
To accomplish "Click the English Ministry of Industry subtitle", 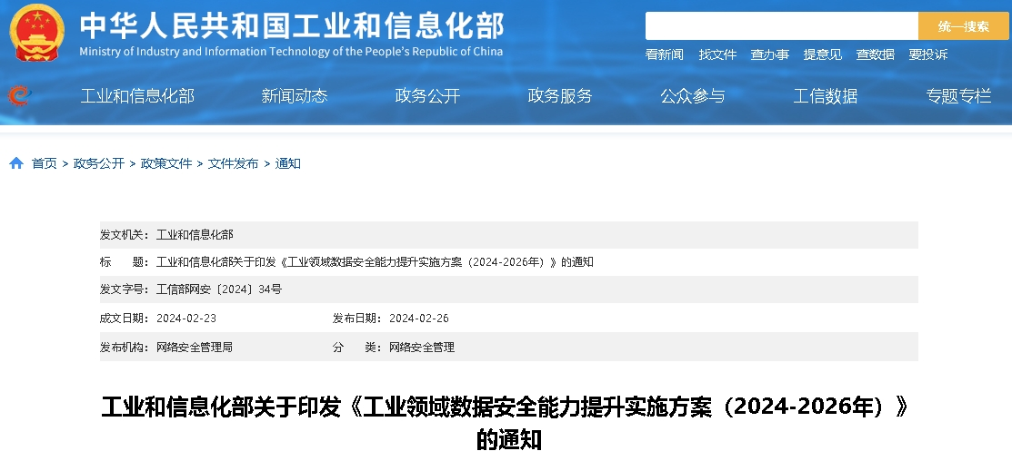I will [x=291, y=52].
